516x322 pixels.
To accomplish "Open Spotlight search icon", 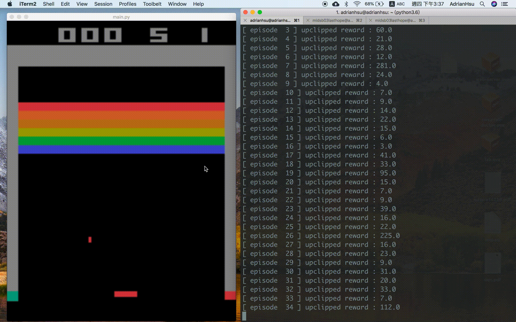I will pyautogui.click(x=482, y=4).
